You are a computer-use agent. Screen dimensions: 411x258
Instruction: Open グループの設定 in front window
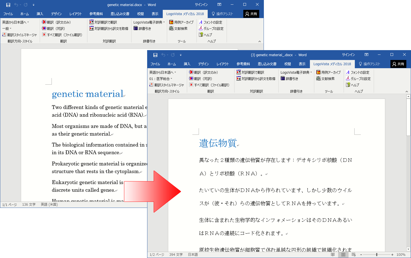tap(358, 79)
